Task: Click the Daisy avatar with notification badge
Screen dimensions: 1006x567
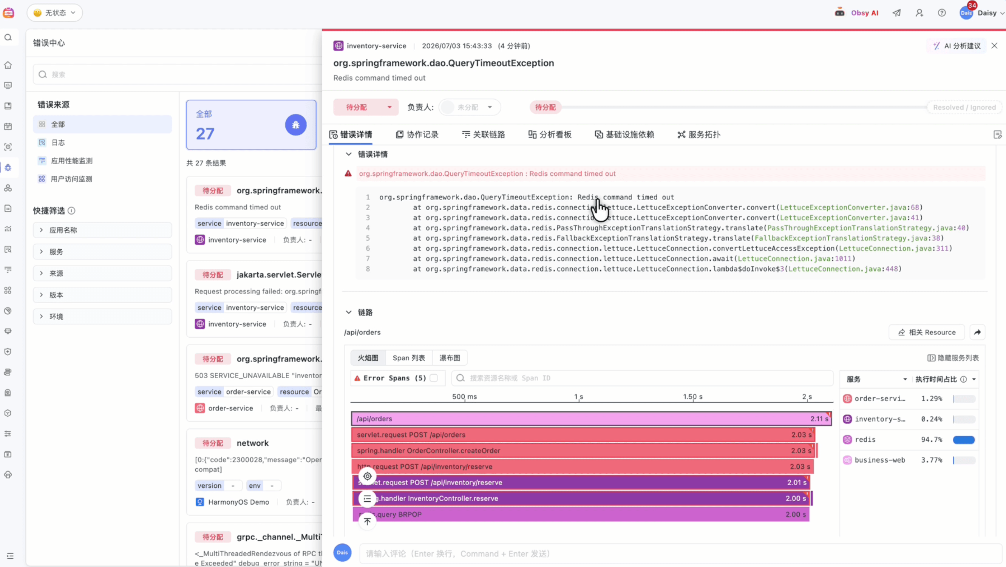Action: coord(966,13)
